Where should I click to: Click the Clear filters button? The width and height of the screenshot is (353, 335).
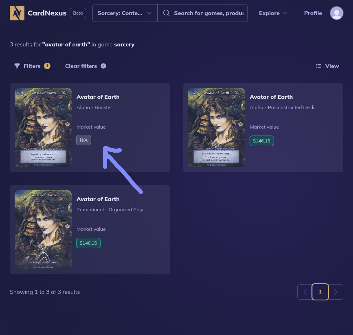(81, 66)
